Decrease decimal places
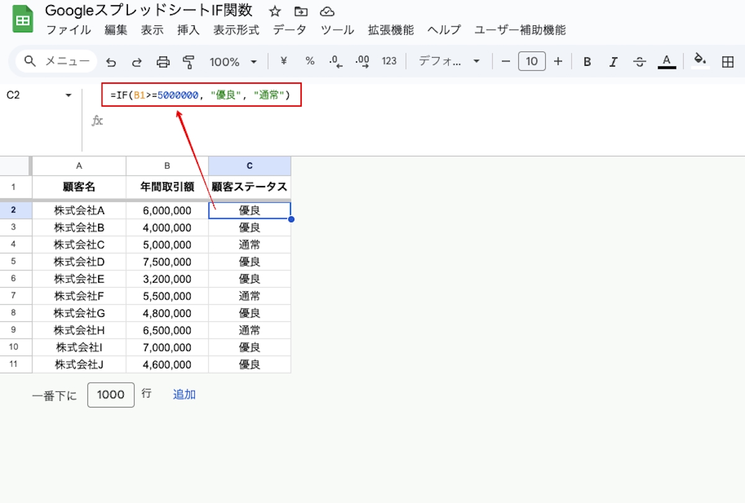 pyautogui.click(x=336, y=61)
